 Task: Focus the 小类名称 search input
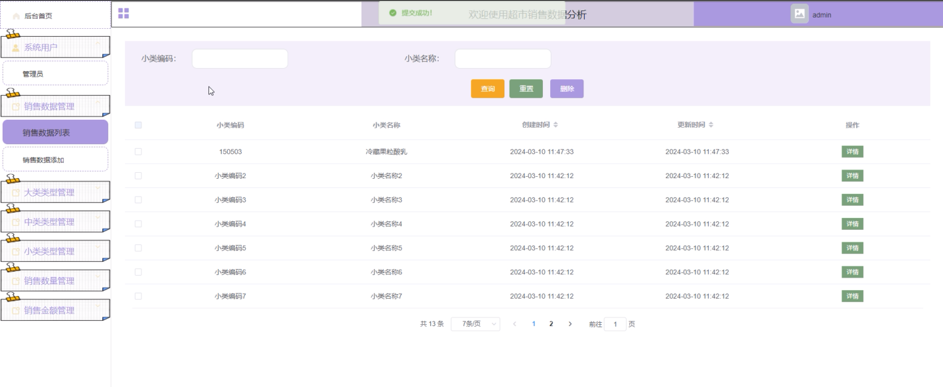[503, 59]
